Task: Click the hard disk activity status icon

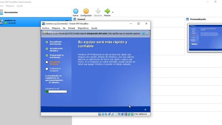Action: click(100, 114)
